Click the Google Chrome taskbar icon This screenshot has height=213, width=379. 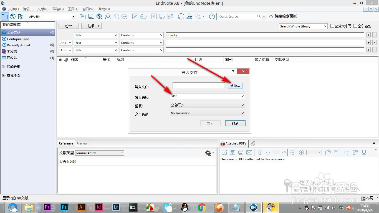(x=202, y=207)
